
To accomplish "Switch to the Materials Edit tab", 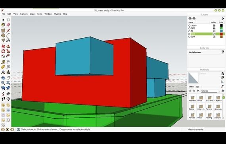I will (197, 87).
